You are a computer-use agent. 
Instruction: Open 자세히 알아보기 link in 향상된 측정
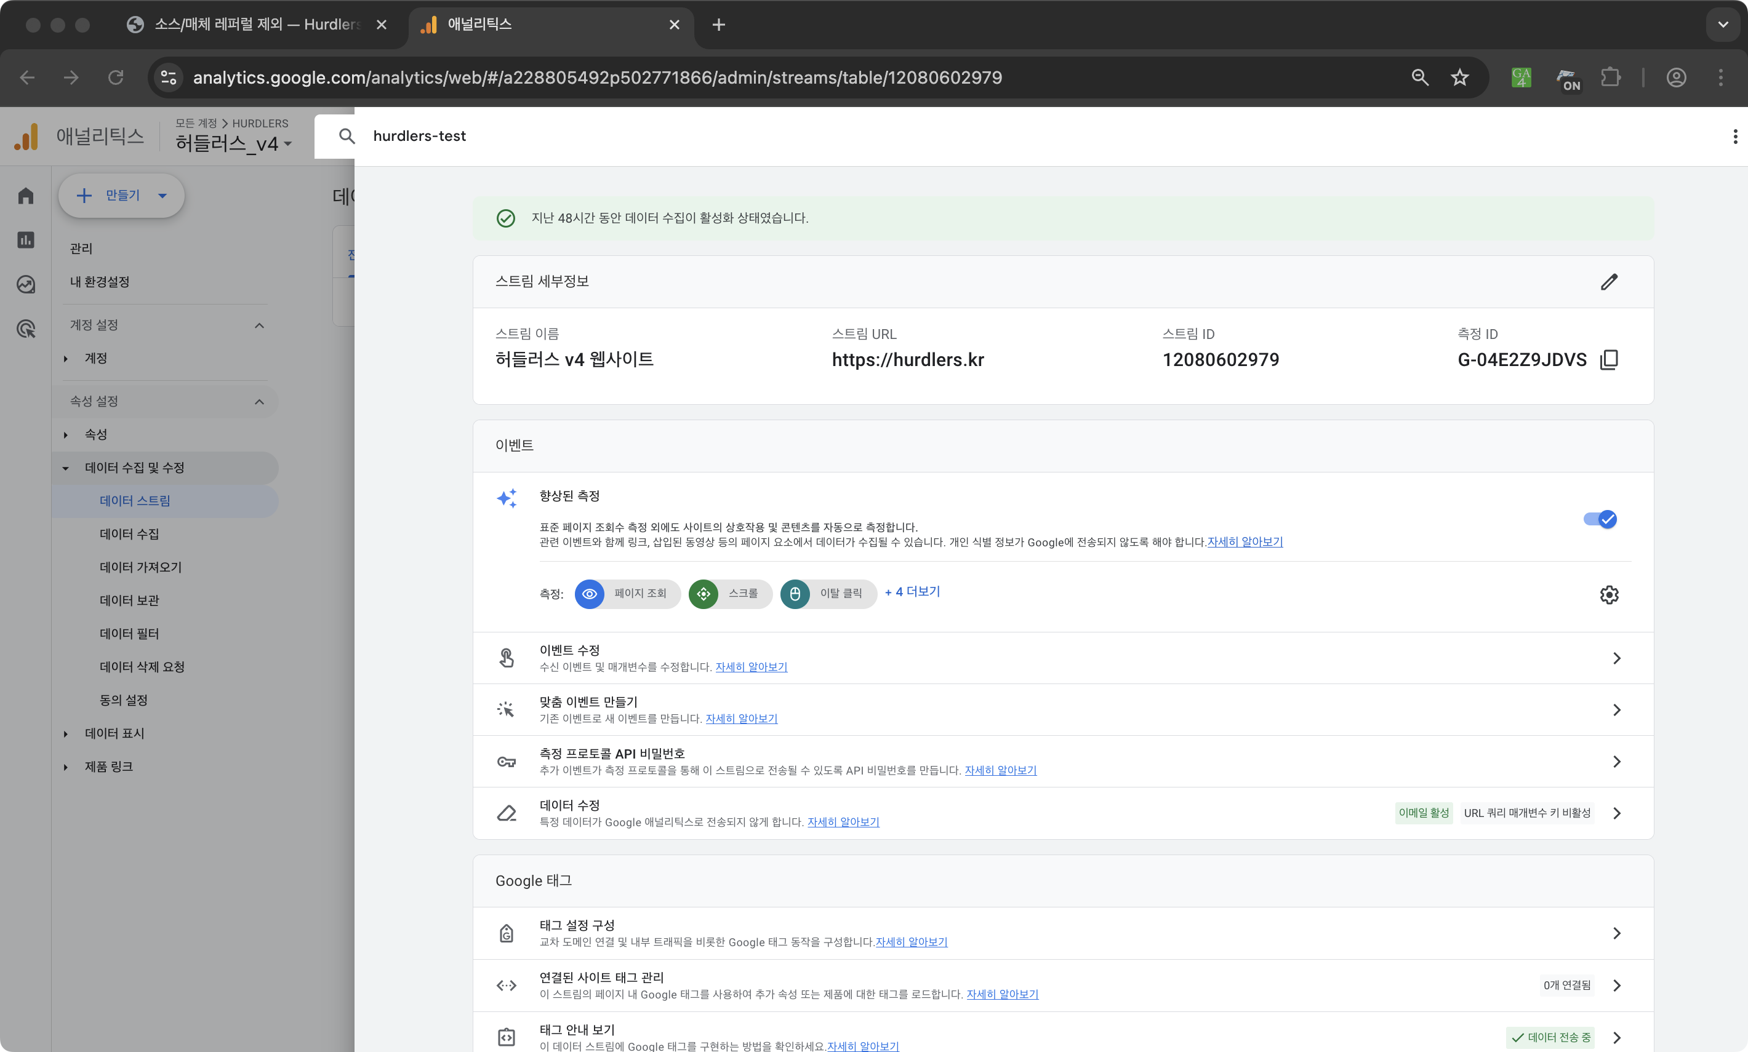coord(1245,543)
